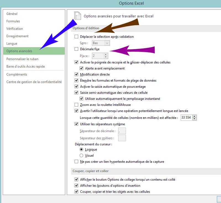Select Vérification in the sidebar
Viewport: 221px width, 203px height.
tap(15, 29)
